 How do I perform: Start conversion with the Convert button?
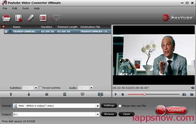click(171, 110)
